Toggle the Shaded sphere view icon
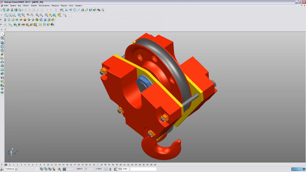This screenshot has width=306, height=172. (50, 15)
